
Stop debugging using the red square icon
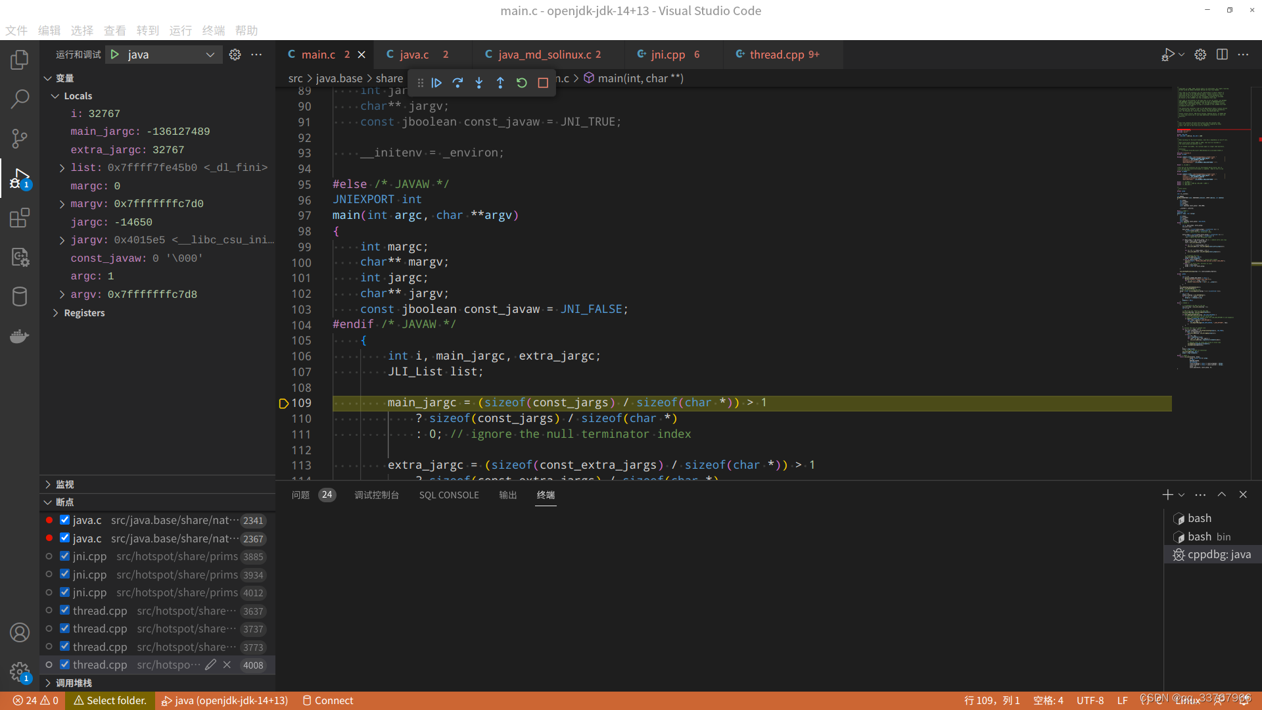542,82
